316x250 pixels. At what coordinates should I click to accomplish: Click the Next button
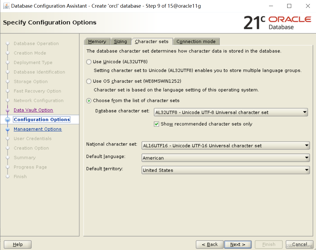coord(238,244)
